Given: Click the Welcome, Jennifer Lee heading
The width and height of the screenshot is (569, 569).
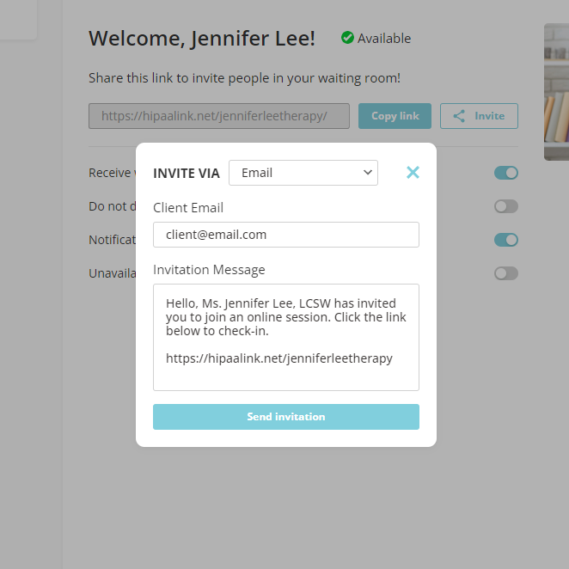Looking at the screenshot, I should (x=202, y=39).
